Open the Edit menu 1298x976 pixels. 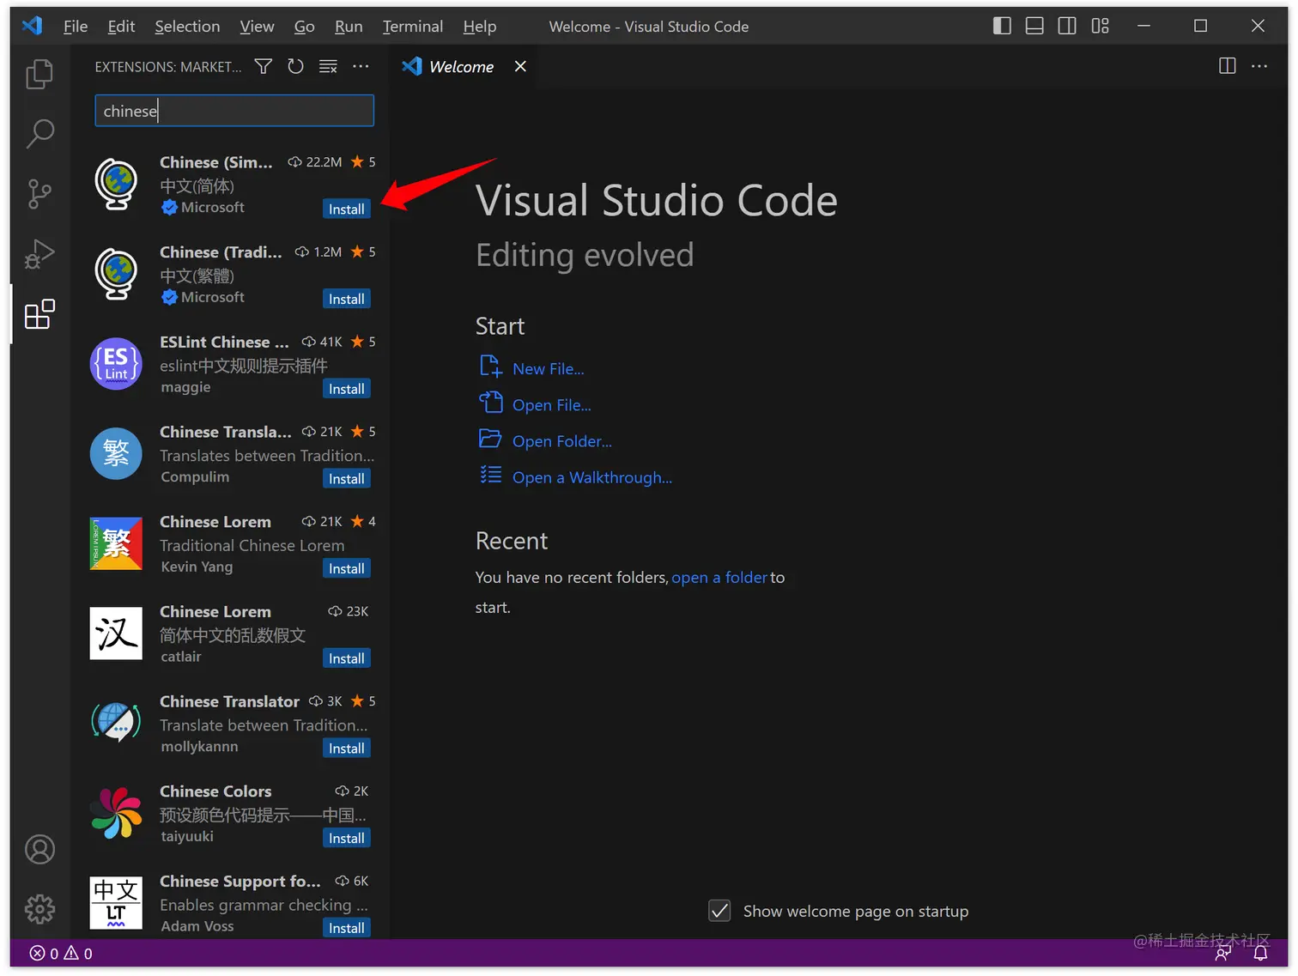(121, 27)
